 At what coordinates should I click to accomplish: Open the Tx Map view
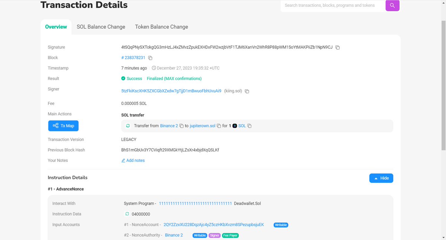click(x=64, y=126)
